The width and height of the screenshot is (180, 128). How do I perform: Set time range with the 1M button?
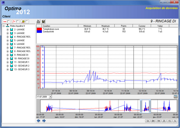pyautogui.click(x=158, y=121)
